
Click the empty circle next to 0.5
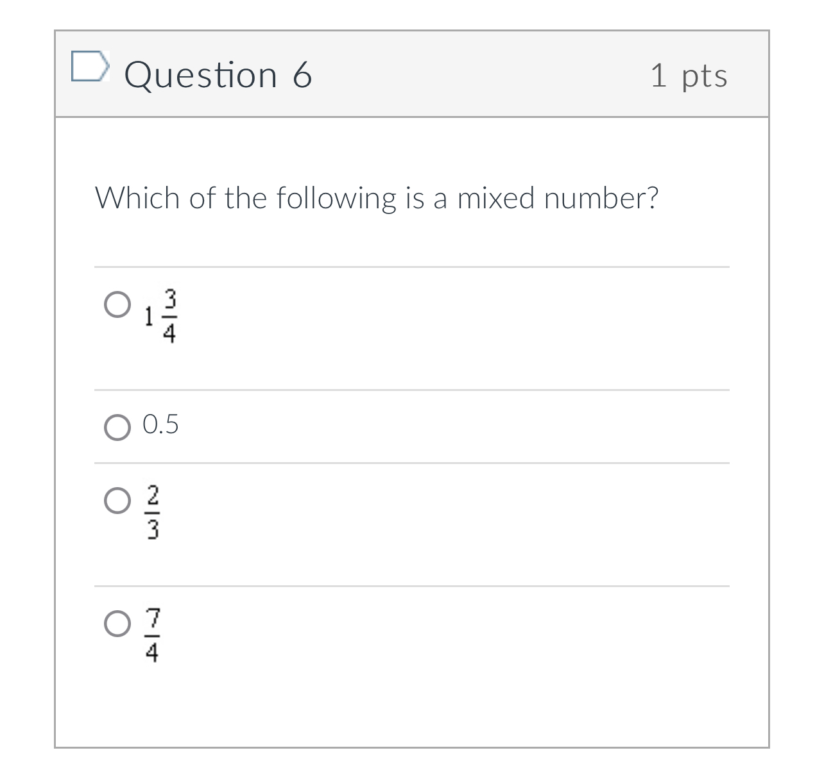point(117,428)
